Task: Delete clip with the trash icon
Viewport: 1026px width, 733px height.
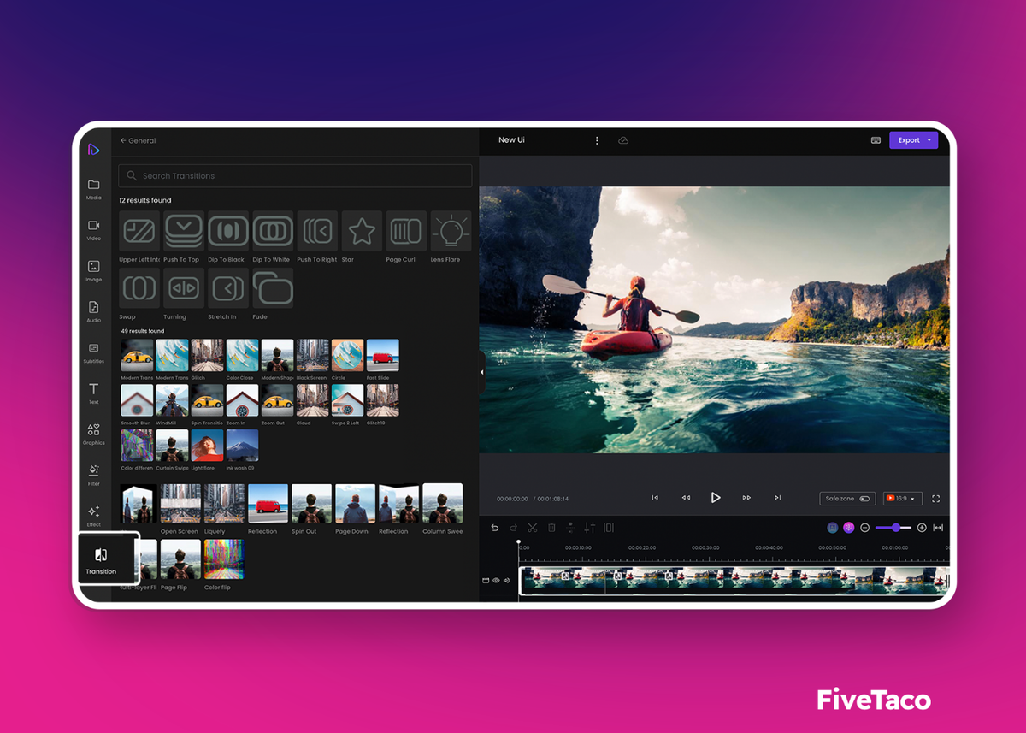Action: tap(551, 528)
